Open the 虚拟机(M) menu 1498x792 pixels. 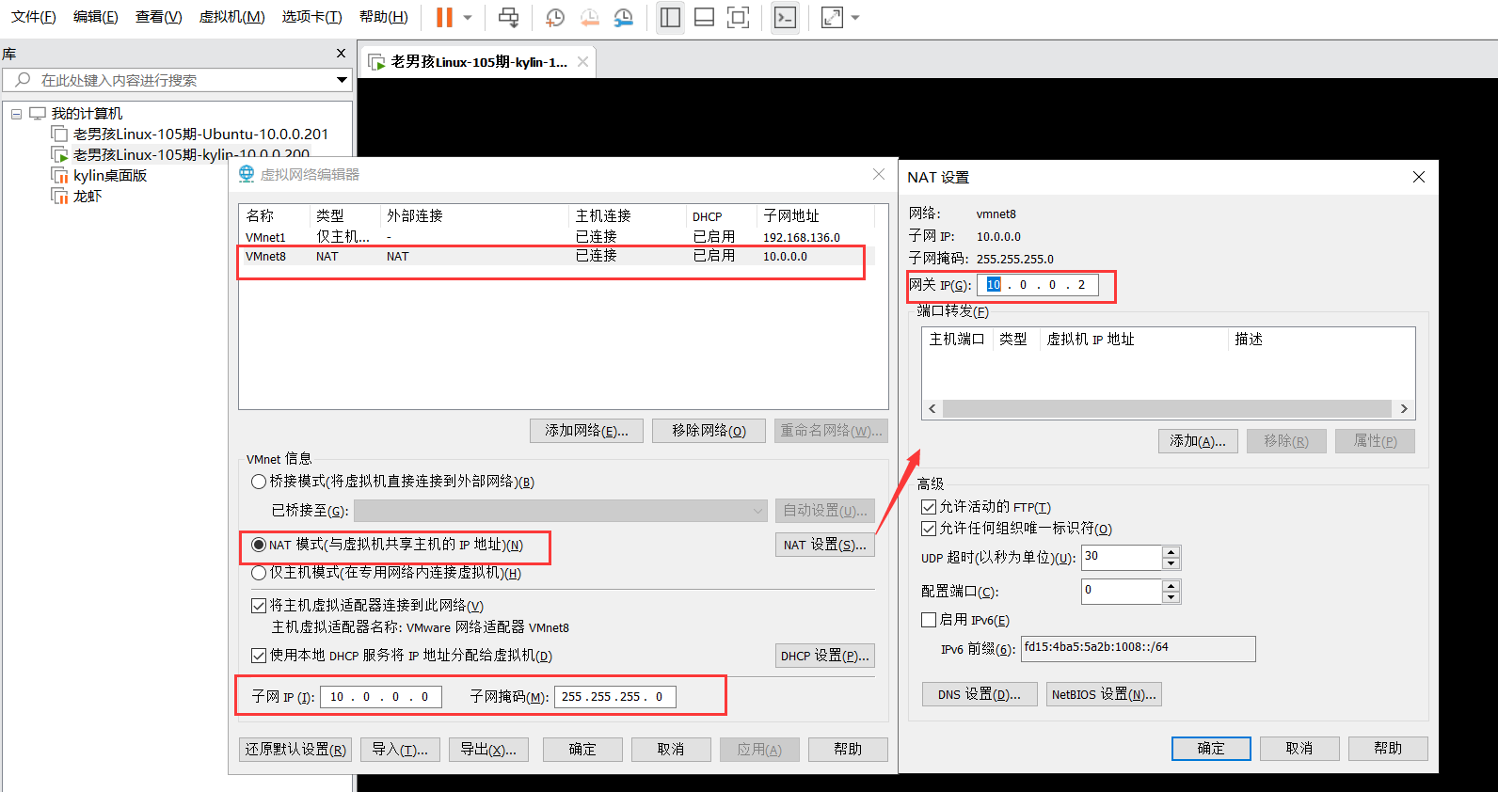click(x=232, y=17)
